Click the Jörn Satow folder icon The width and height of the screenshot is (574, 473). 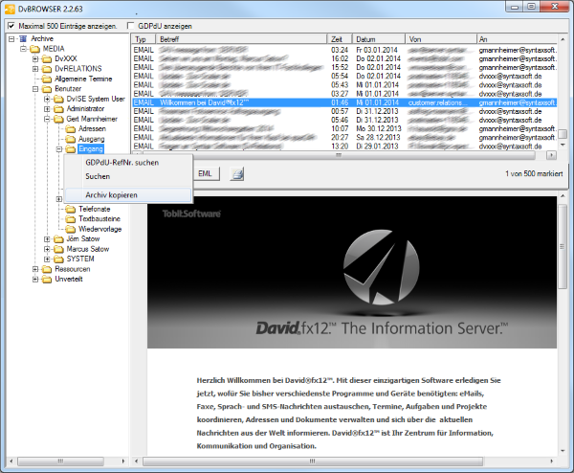tap(58, 238)
